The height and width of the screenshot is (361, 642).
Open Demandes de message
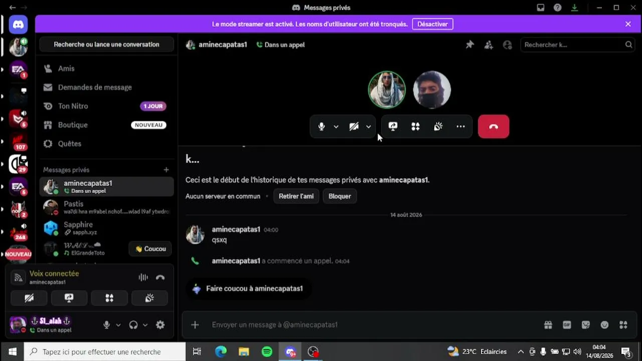tap(107, 87)
